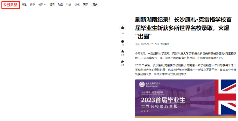Click the date 2023-02-17 17:26
Screen dimensions: 238x121
point(150,44)
